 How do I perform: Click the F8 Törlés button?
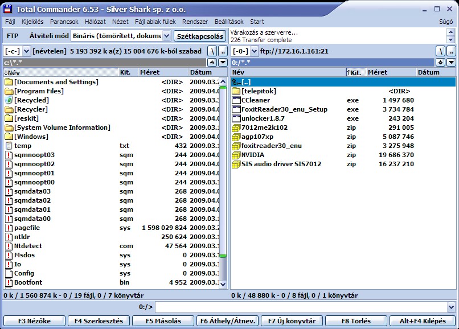pos(356,321)
